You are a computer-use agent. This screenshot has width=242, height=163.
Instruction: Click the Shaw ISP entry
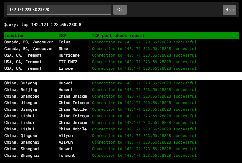(x=63, y=49)
